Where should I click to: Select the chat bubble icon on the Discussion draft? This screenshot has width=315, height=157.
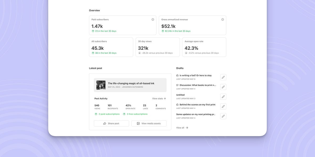177,85
